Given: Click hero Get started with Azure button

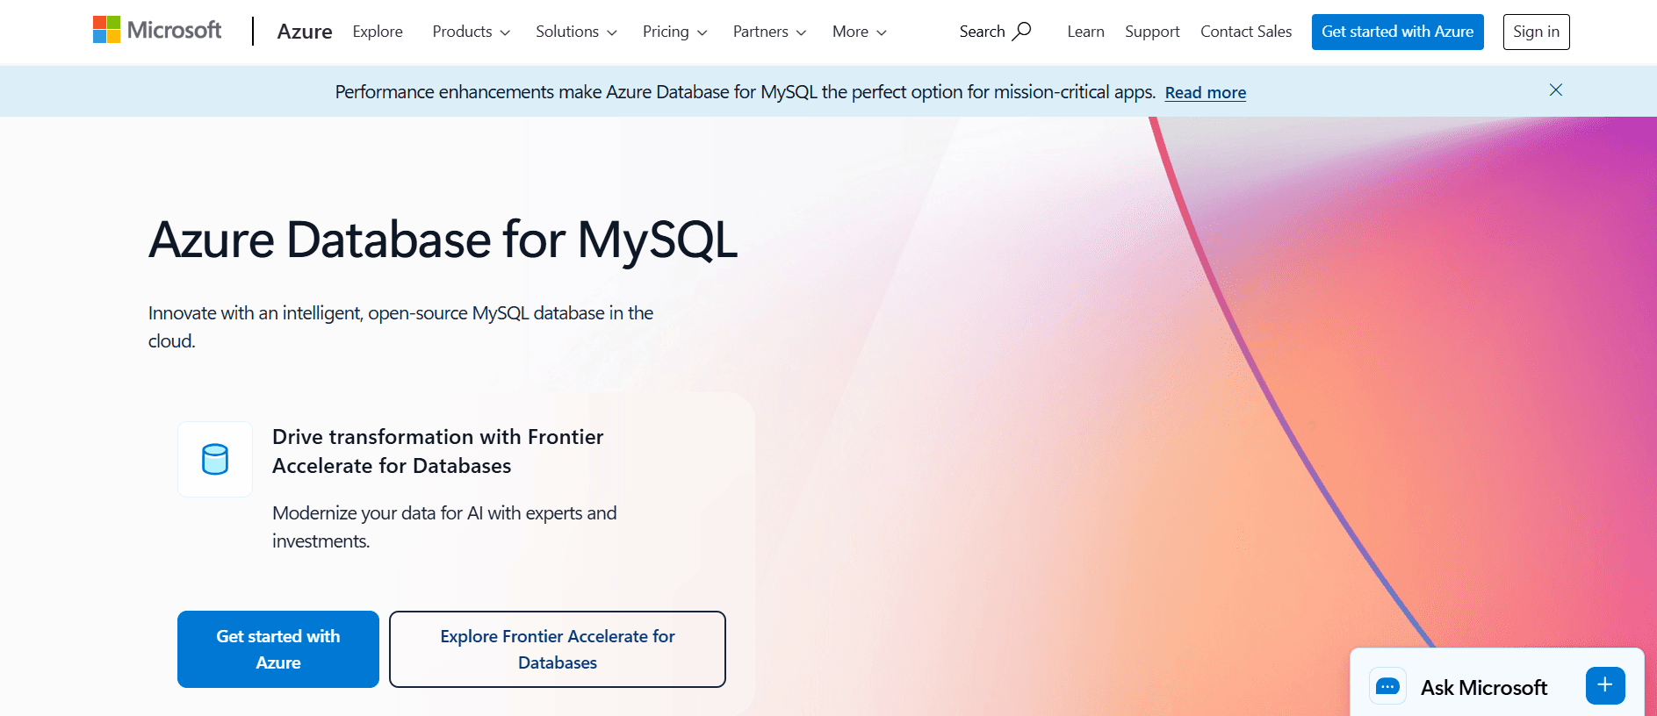Looking at the screenshot, I should tap(278, 649).
